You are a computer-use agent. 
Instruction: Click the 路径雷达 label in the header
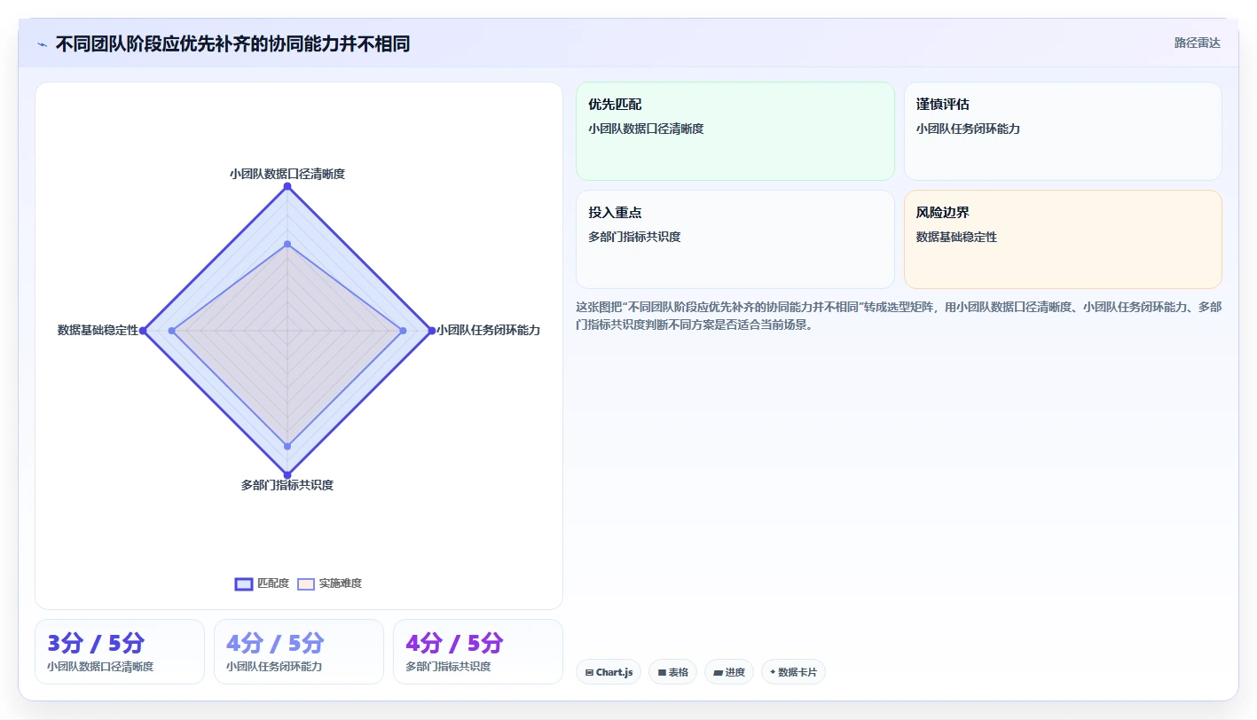1197,43
